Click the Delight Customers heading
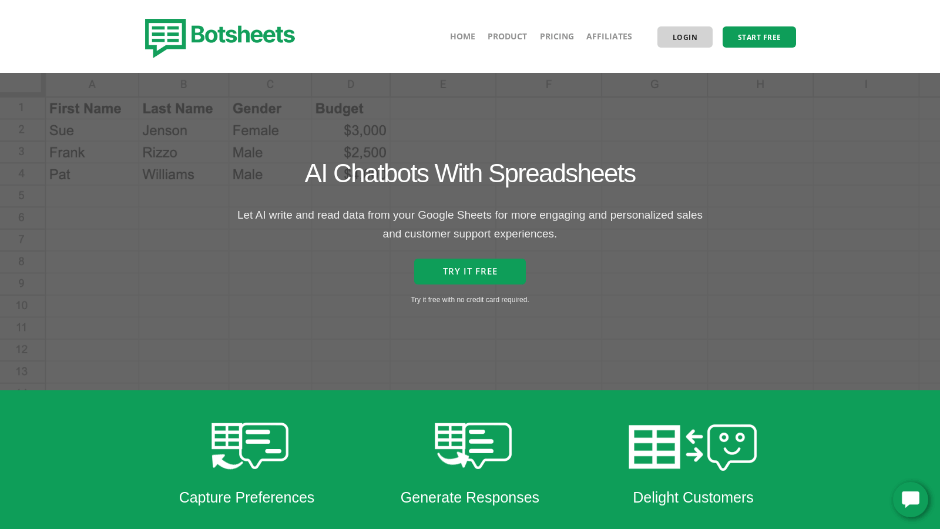Viewport: 940px width, 529px height. tap(693, 497)
